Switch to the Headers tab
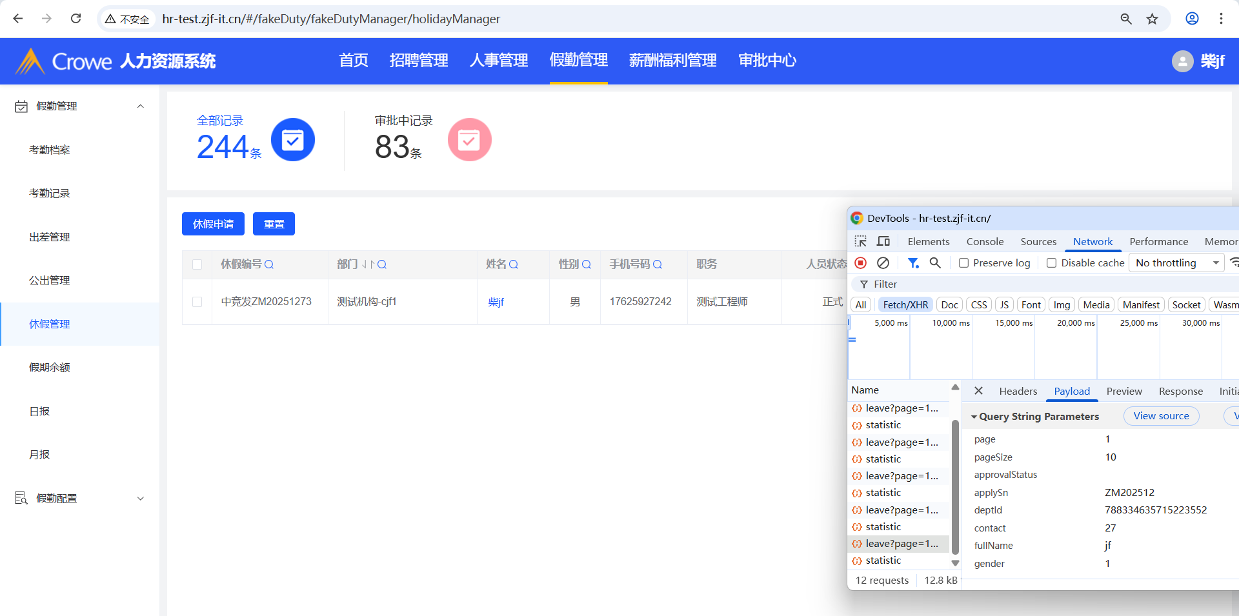Viewport: 1239px width, 616px height. pos(1018,391)
